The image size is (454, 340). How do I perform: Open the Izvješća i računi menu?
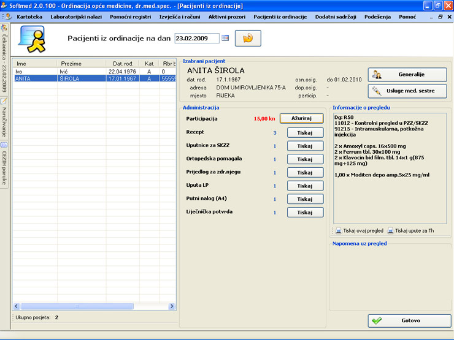[x=180, y=17]
